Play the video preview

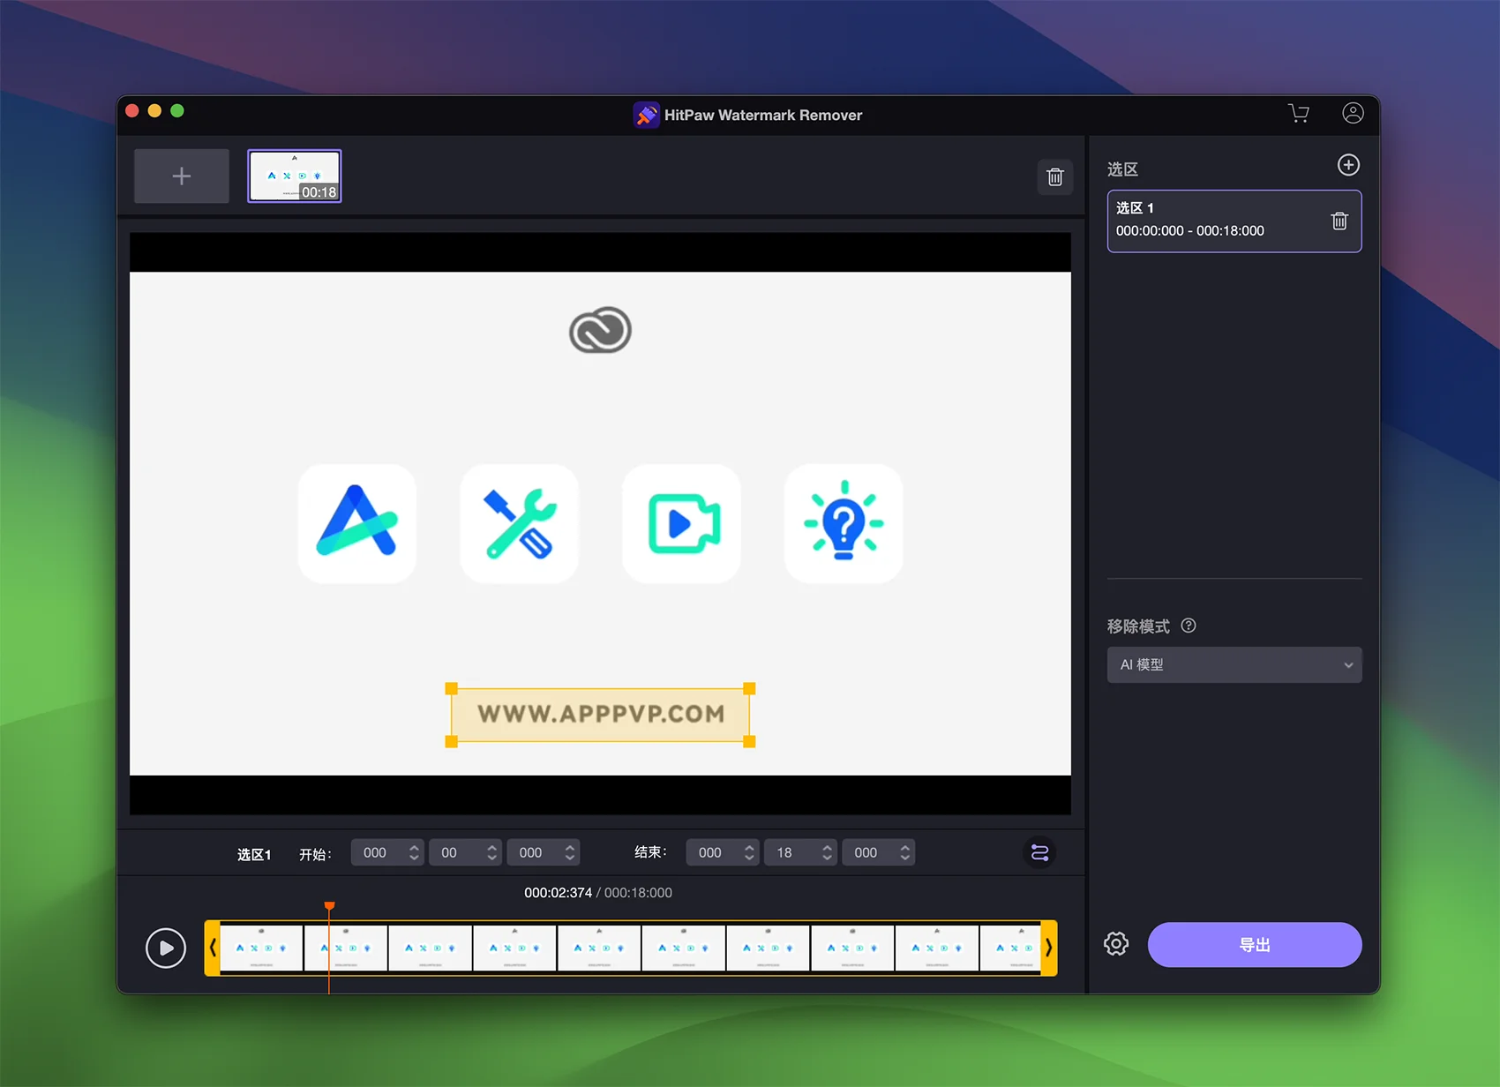pos(166,948)
